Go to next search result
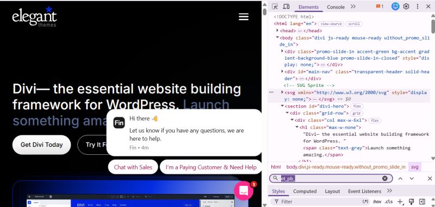Viewport: 435px width, 207px height. [x=412, y=179]
